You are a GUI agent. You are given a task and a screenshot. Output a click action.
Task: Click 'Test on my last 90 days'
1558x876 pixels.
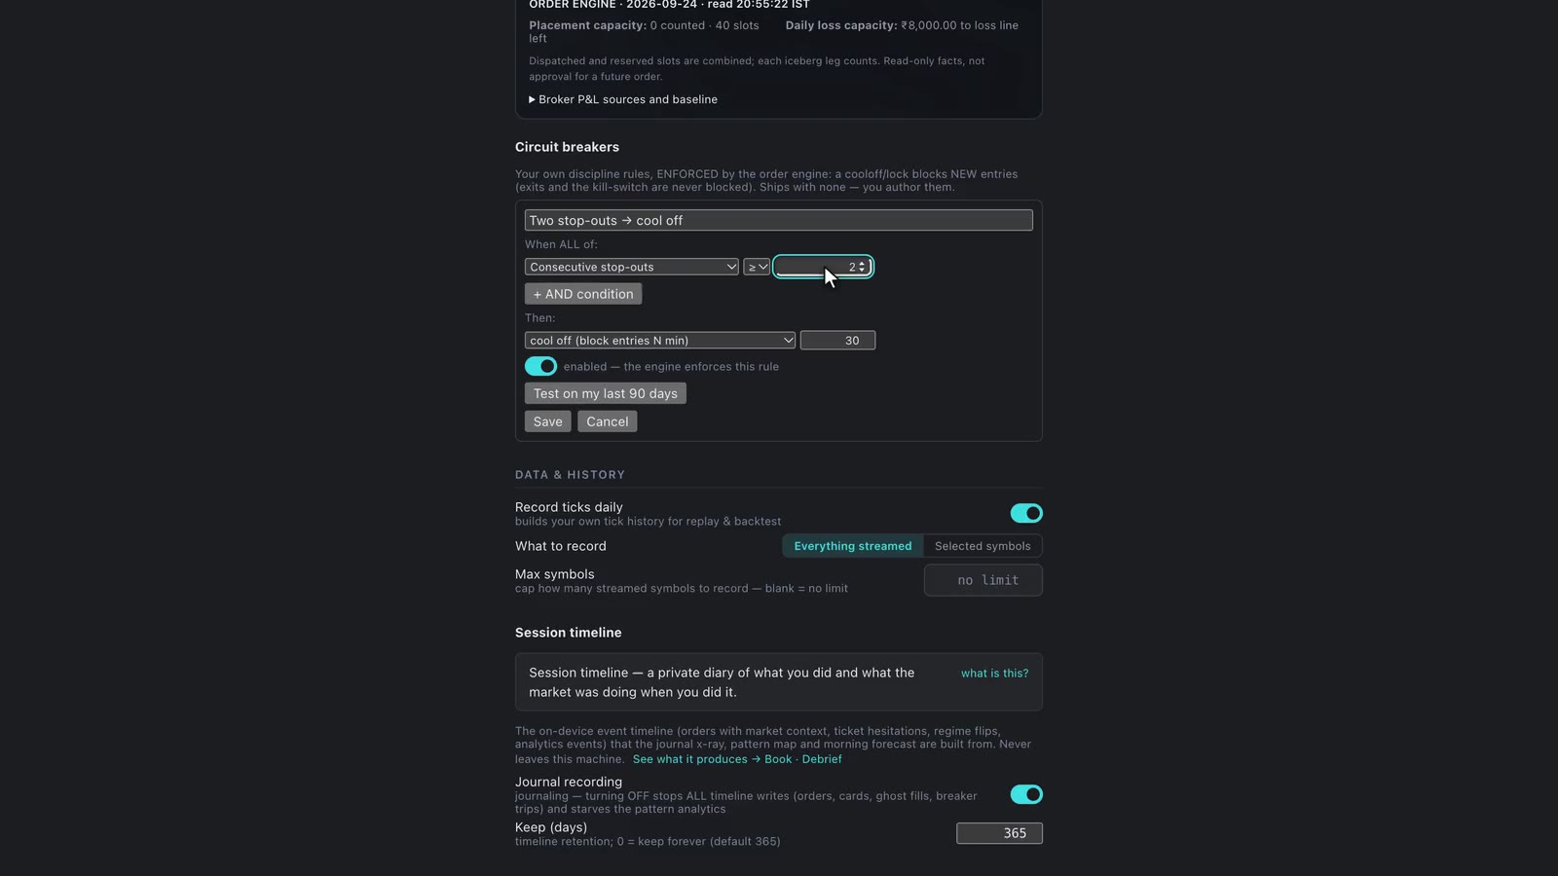coord(606,393)
